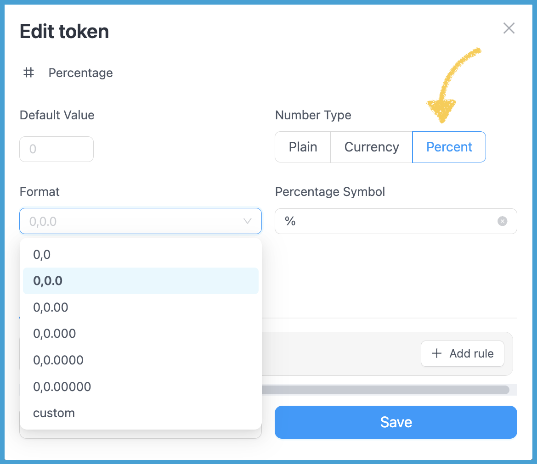The width and height of the screenshot is (537, 464).
Task: Select the 0,0.000 format option
Action: [x=54, y=334]
